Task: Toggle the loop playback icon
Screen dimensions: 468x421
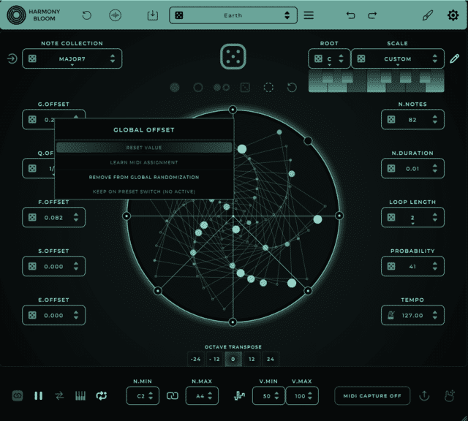Action: coord(102,396)
